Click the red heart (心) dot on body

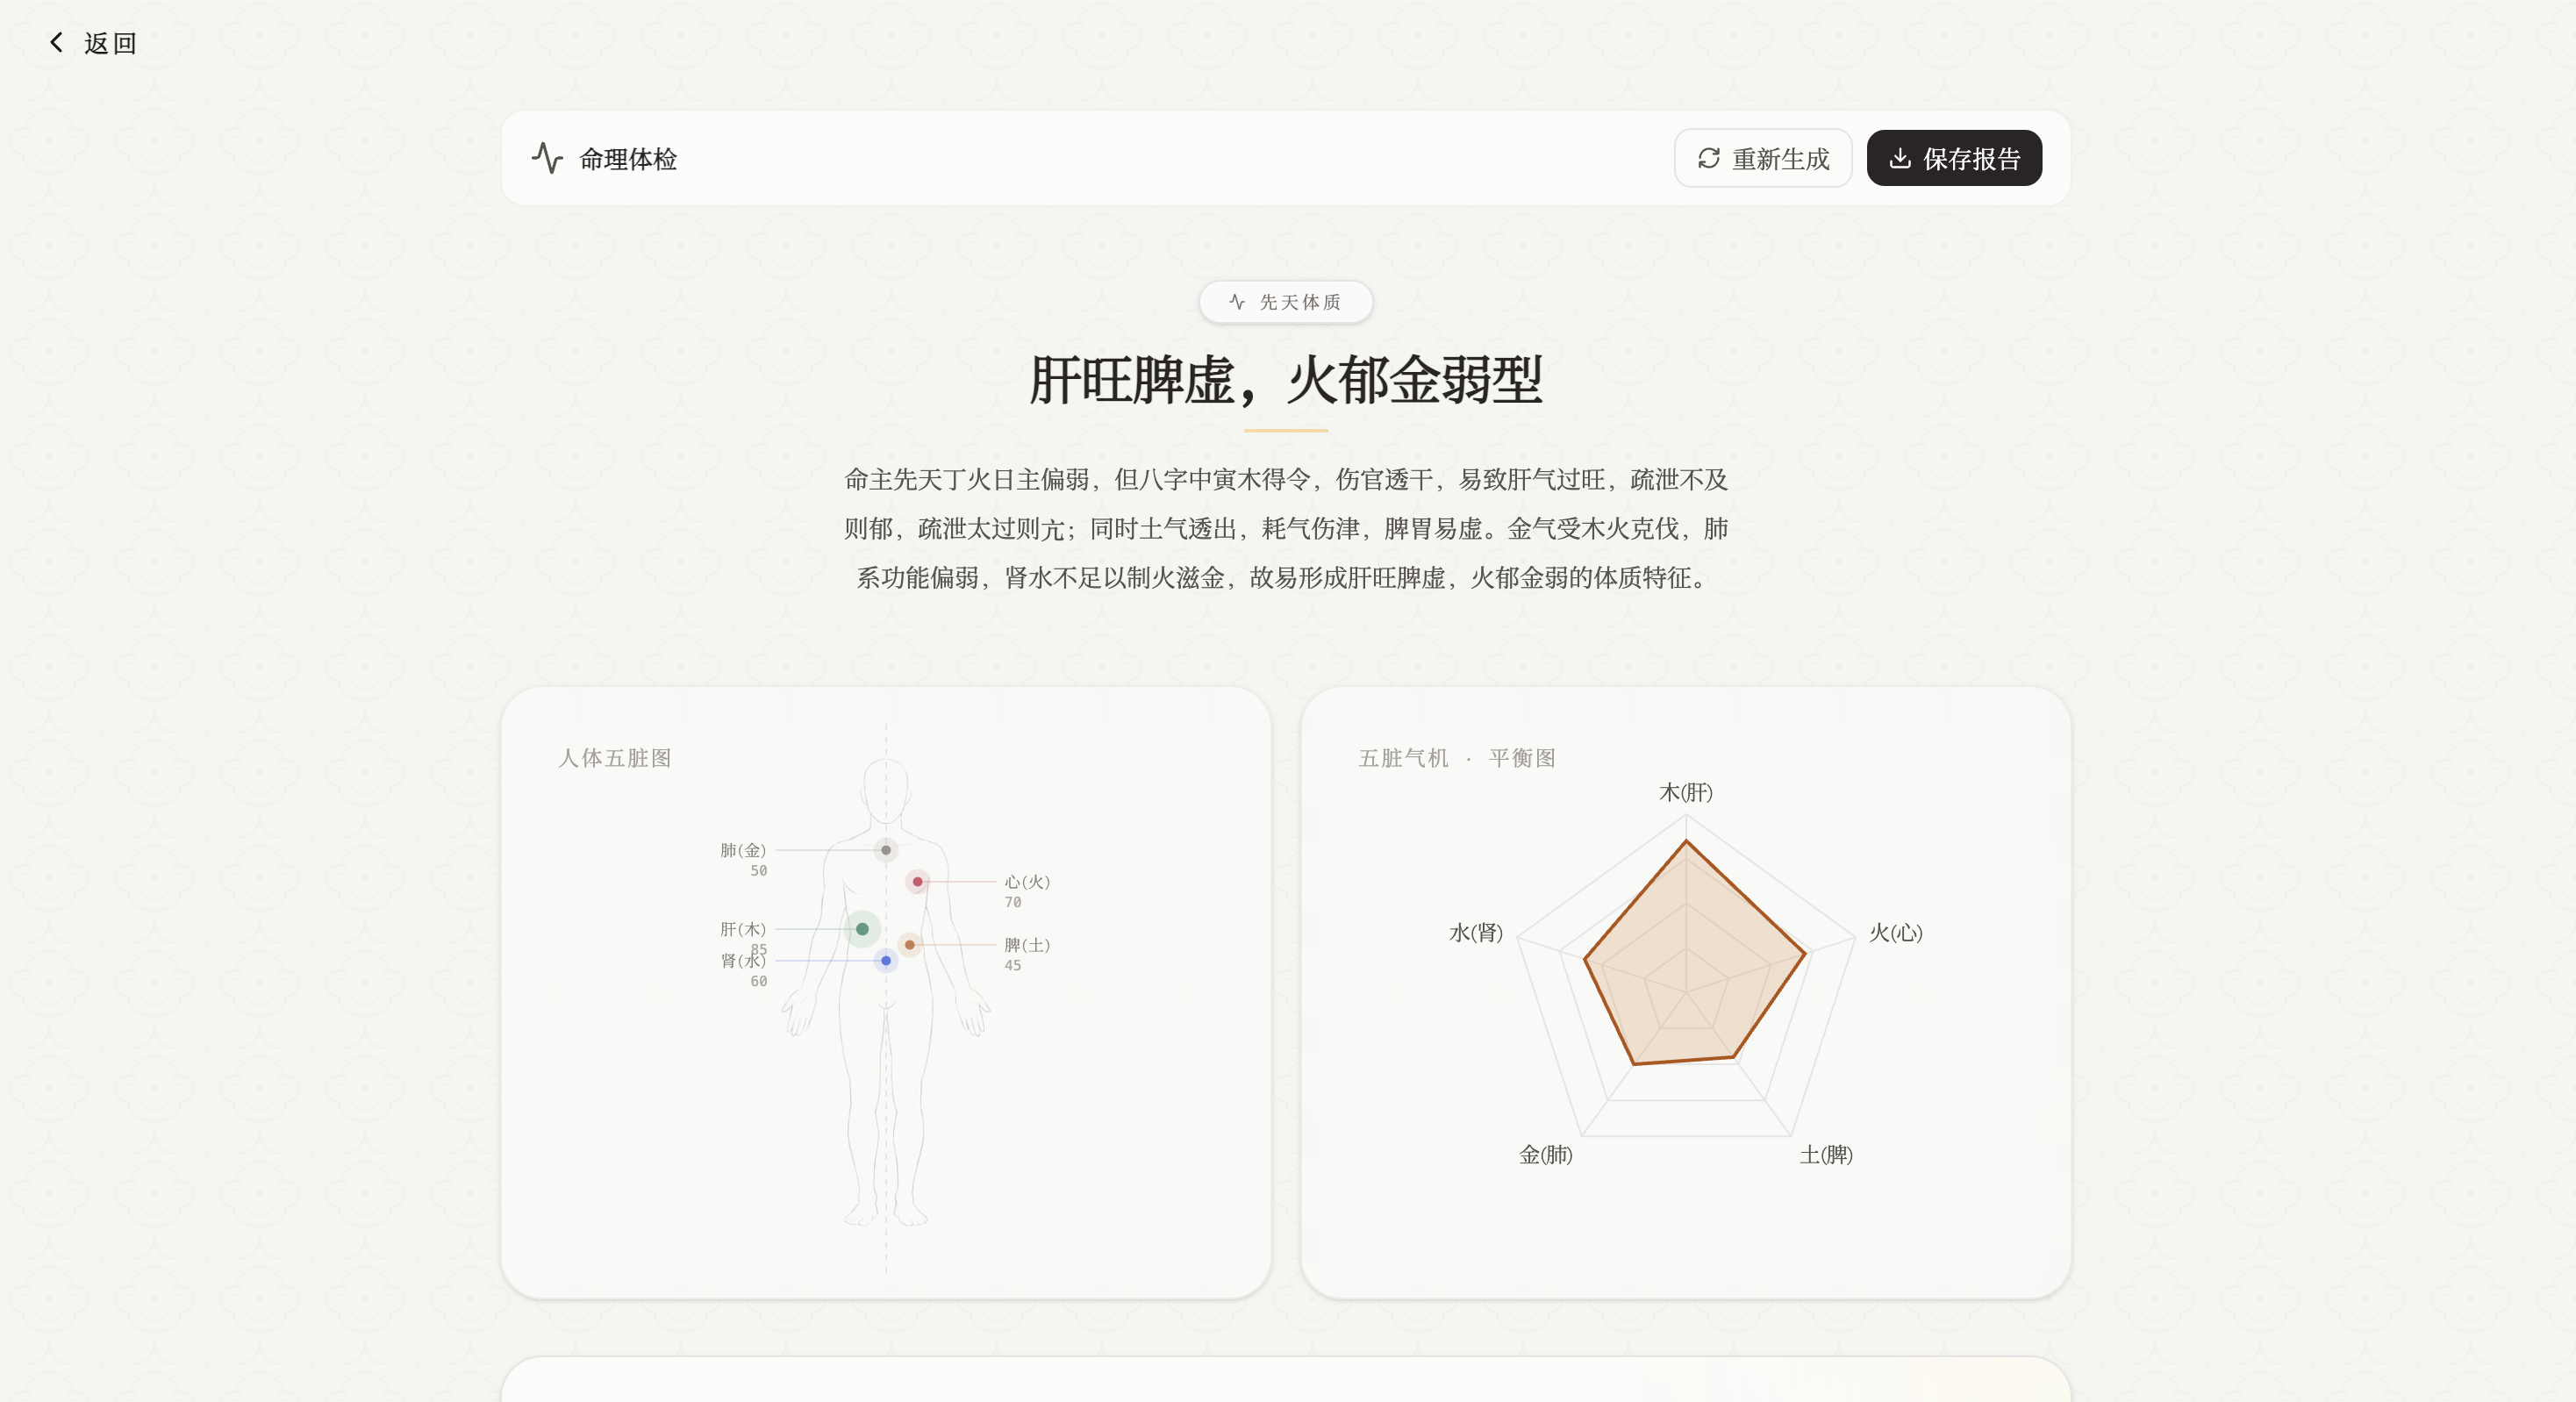(917, 882)
